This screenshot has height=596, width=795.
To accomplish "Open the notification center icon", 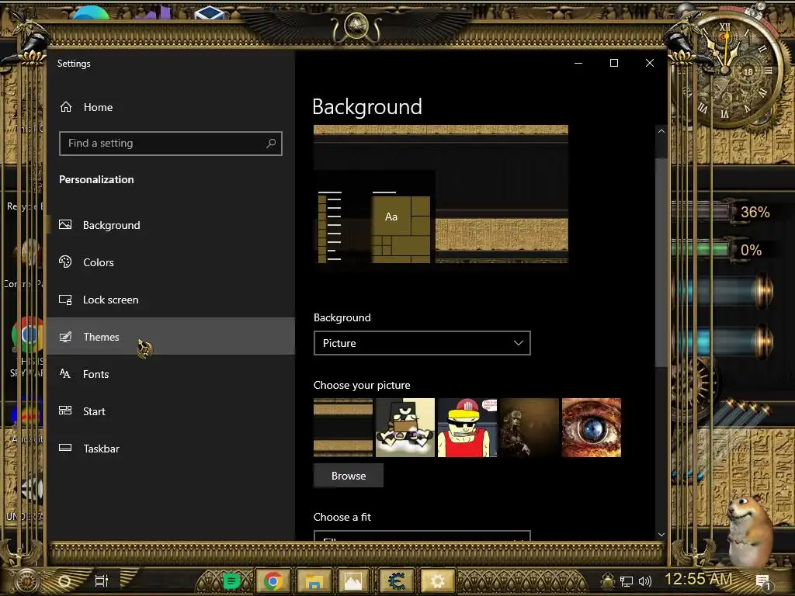I will [x=763, y=581].
